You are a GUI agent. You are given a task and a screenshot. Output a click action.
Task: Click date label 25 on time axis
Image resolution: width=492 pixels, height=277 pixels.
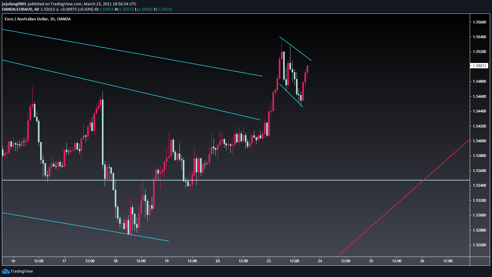(x=371, y=261)
